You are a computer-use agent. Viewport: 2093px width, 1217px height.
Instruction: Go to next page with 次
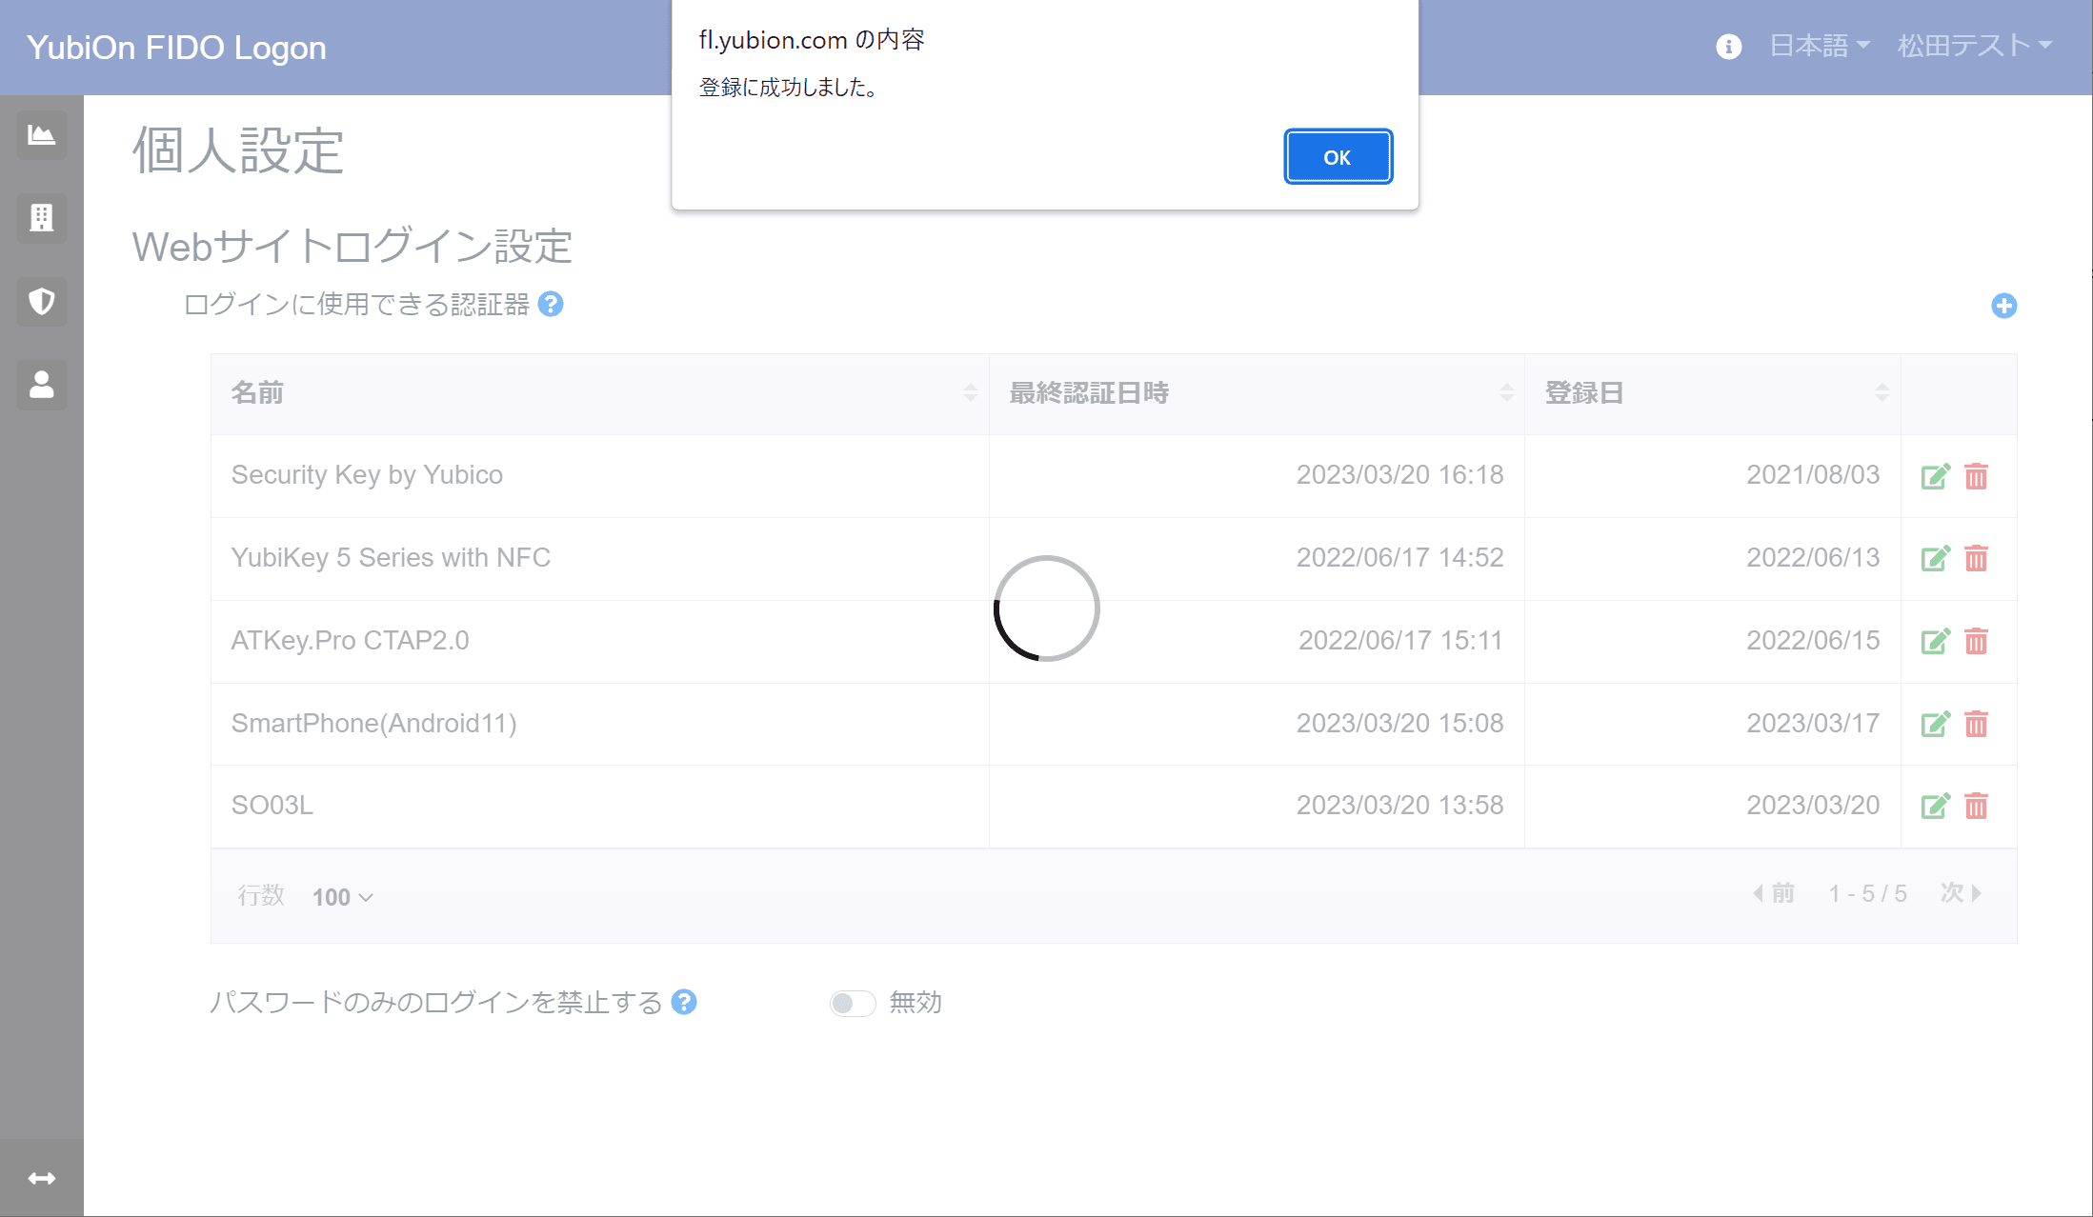[1962, 892]
